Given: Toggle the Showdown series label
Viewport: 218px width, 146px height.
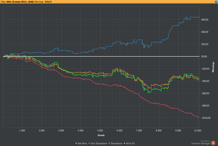Looking at the screenshot, I should pos(116,144).
